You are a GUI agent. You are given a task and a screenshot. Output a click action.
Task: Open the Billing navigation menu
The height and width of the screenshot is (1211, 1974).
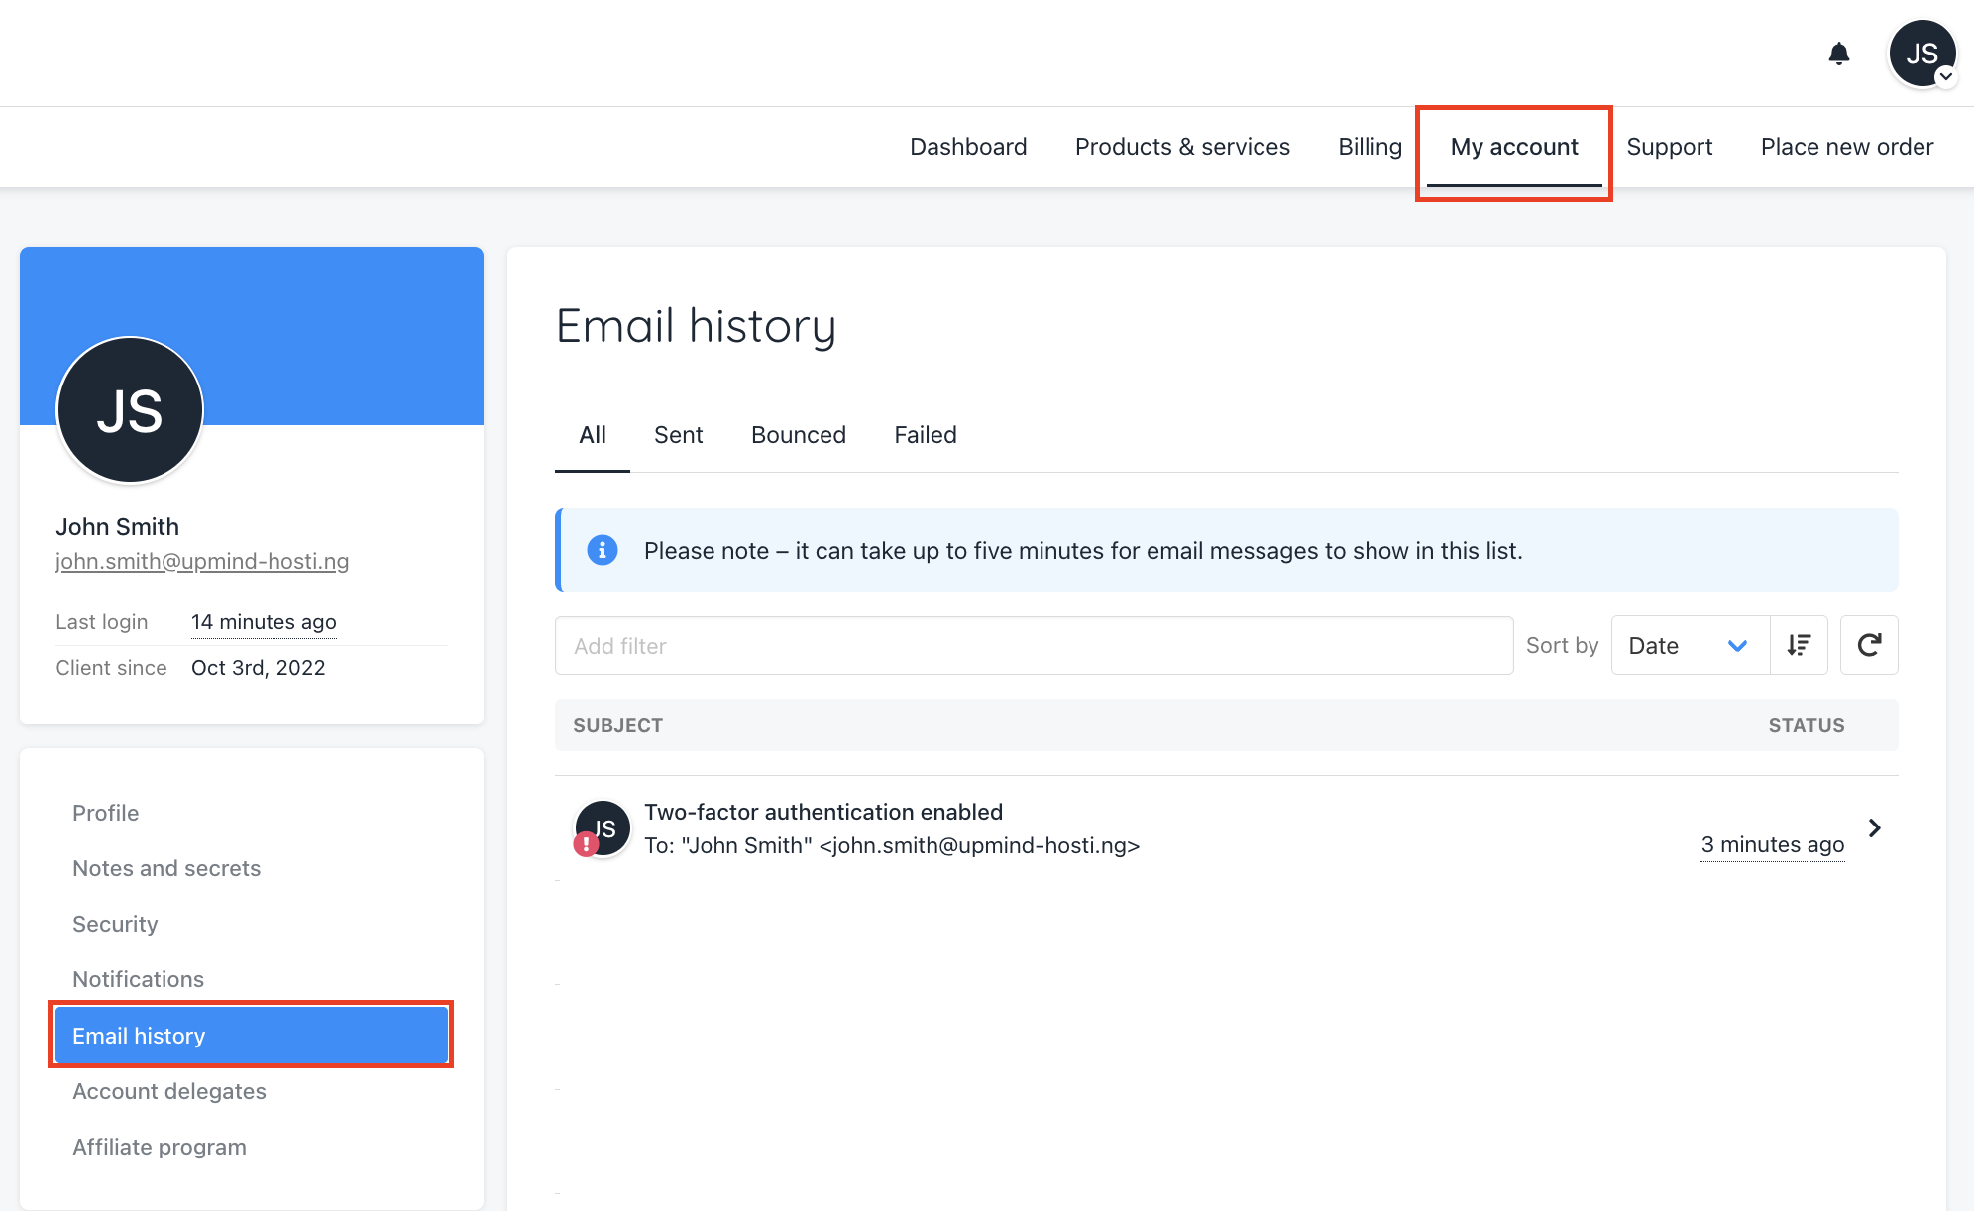[1370, 147]
